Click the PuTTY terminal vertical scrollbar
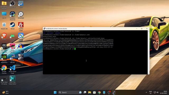 click(x=148, y=52)
